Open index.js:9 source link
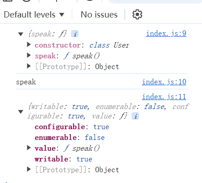This screenshot has width=202, height=183. tap(166, 34)
